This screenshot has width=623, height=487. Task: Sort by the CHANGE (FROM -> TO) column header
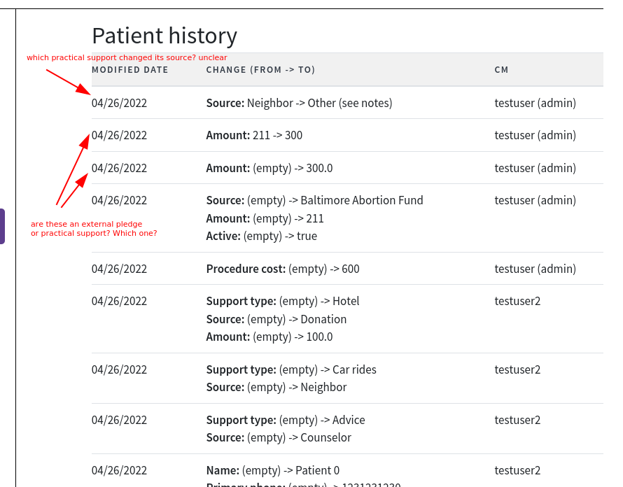click(x=260, y=69)
